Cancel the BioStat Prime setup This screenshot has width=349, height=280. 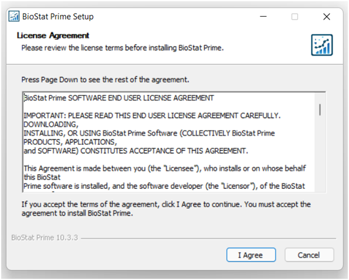pyautogui.click(x=309, y=255)
